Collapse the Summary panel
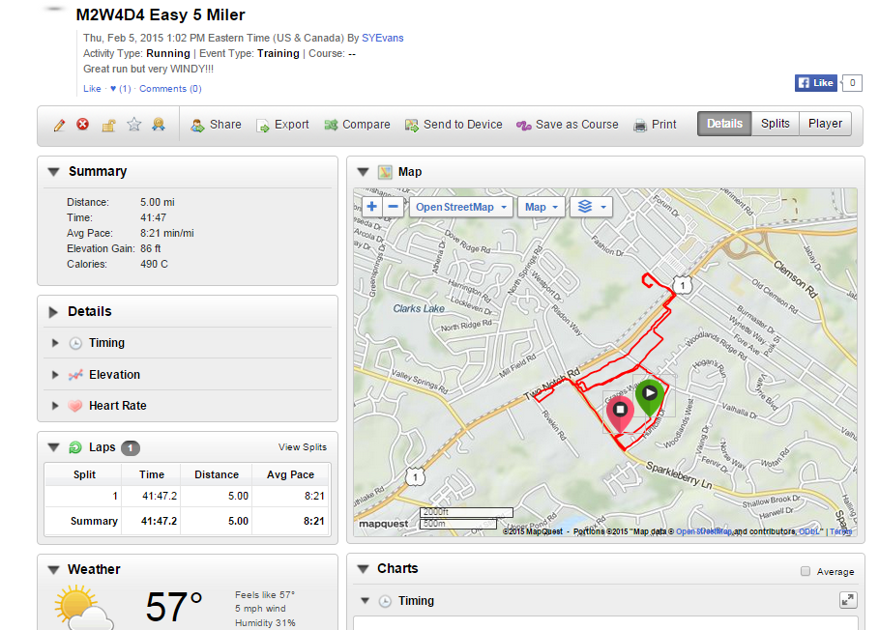This screenshot has width=879, height=630. (53, 172)
